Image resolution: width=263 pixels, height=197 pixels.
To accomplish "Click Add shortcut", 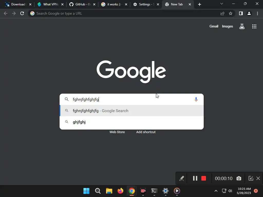I will tap(146, 132).
